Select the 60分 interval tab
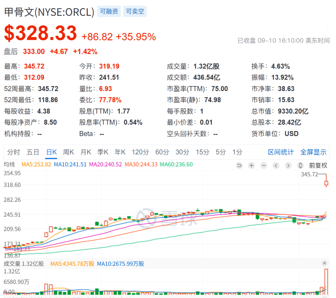The width and height of the screenshot is (336, 298). [162, 152]
